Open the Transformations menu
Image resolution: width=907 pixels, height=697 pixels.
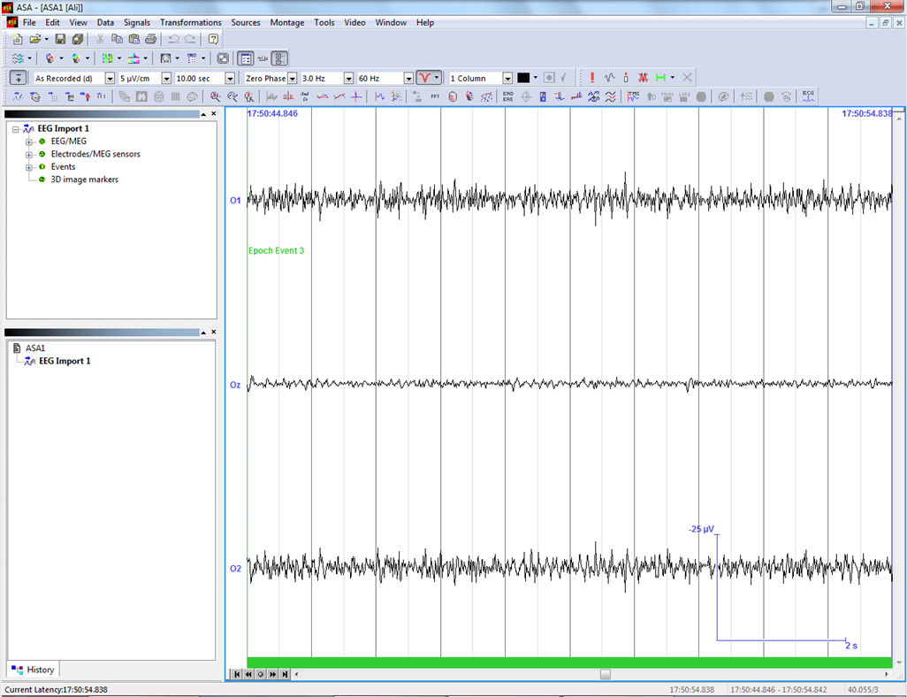[190, 23]
